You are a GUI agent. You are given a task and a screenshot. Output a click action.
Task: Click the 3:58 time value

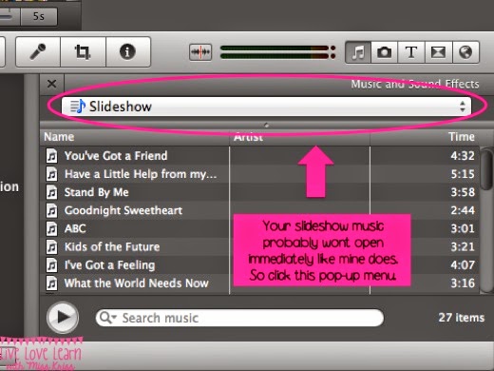[463, 192]
